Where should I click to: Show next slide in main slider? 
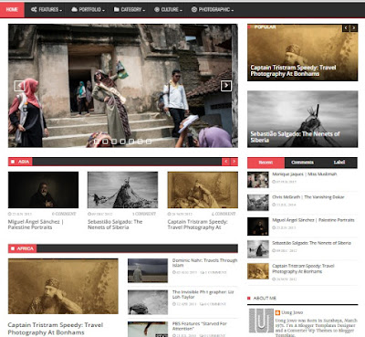click(x=226, y=86)
